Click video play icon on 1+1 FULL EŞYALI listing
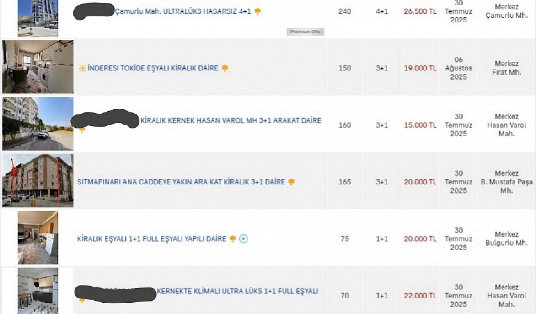The height and width of the screenshot is (314, 536). point(243,238)
